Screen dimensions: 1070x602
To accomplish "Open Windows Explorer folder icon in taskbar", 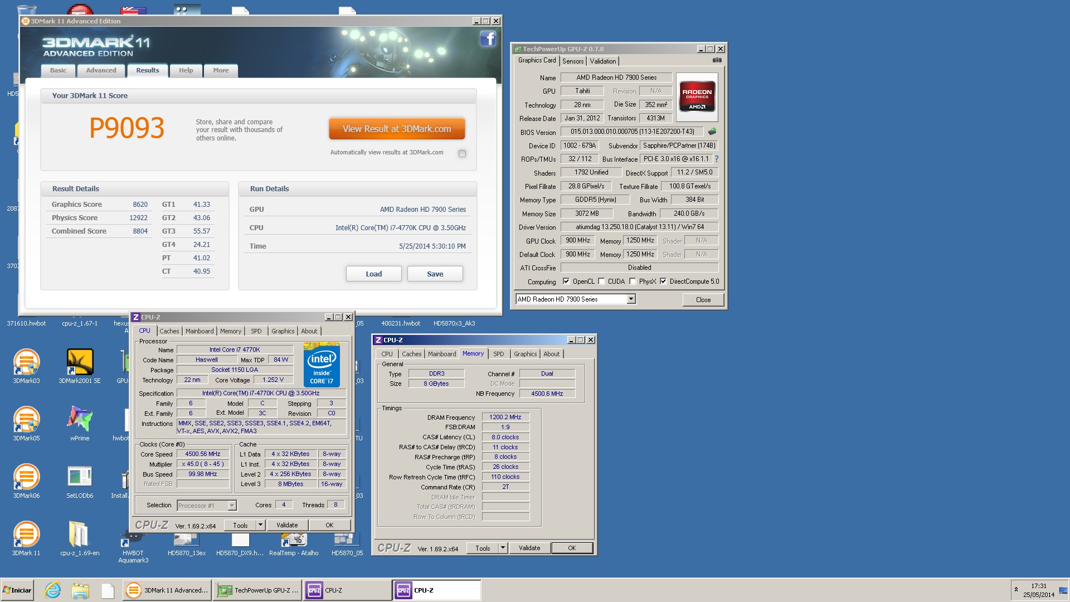I will coord(80,590).
